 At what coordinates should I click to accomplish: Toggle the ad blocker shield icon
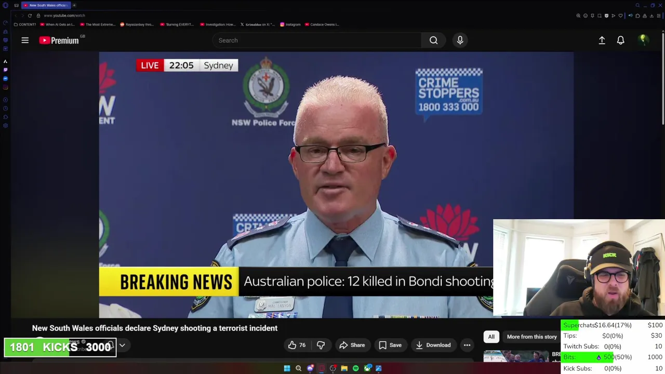pyautogui.click(x=606, y=16)
